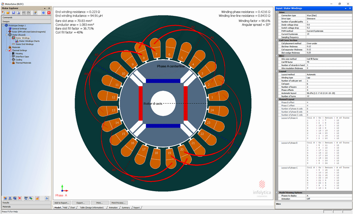Open the Commands section bar

26,17
